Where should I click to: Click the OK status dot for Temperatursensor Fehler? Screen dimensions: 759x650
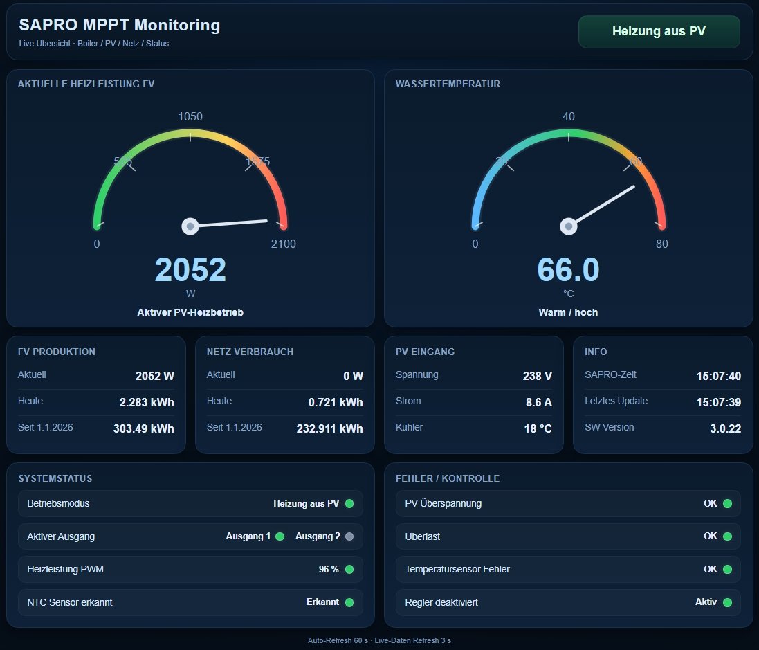coord(727,570)
